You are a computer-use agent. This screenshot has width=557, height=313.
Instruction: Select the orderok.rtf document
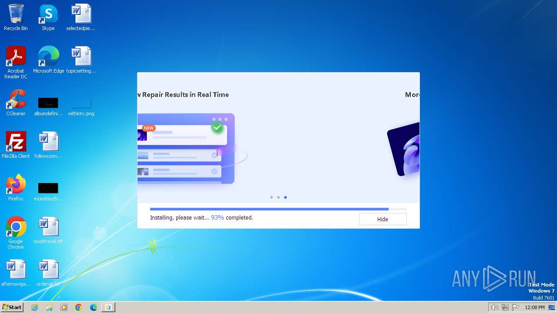tap(48, 273)
